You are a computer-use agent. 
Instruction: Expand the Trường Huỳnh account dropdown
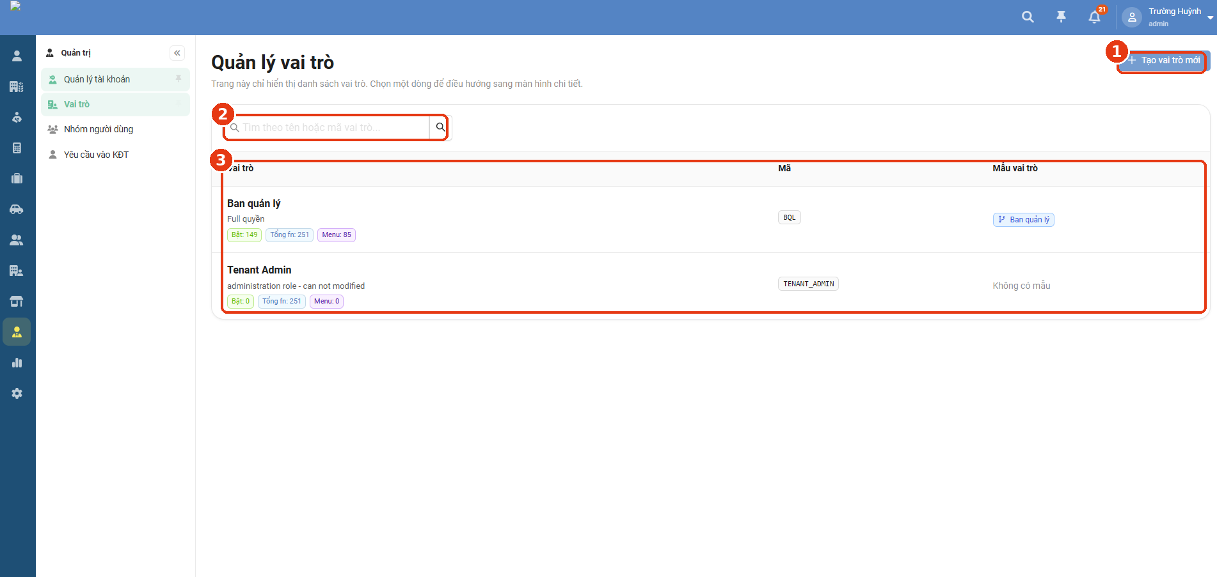(x=1210, y=18)
